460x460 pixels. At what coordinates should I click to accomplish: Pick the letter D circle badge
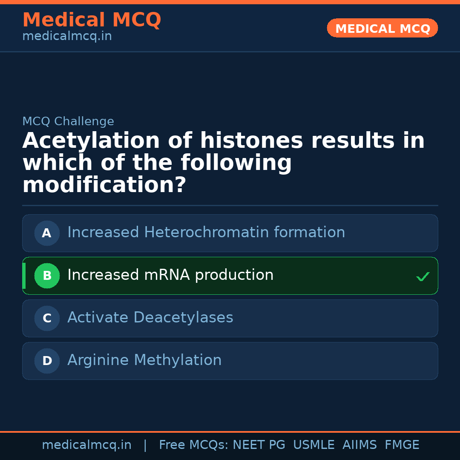(47, 361)
